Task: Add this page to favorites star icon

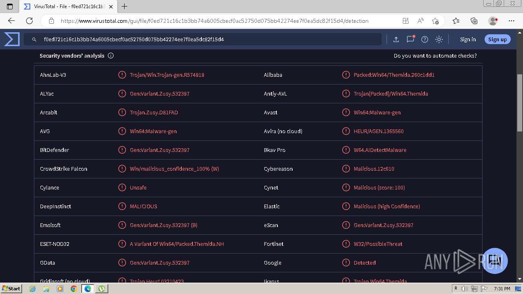Action: pos(435,21)
